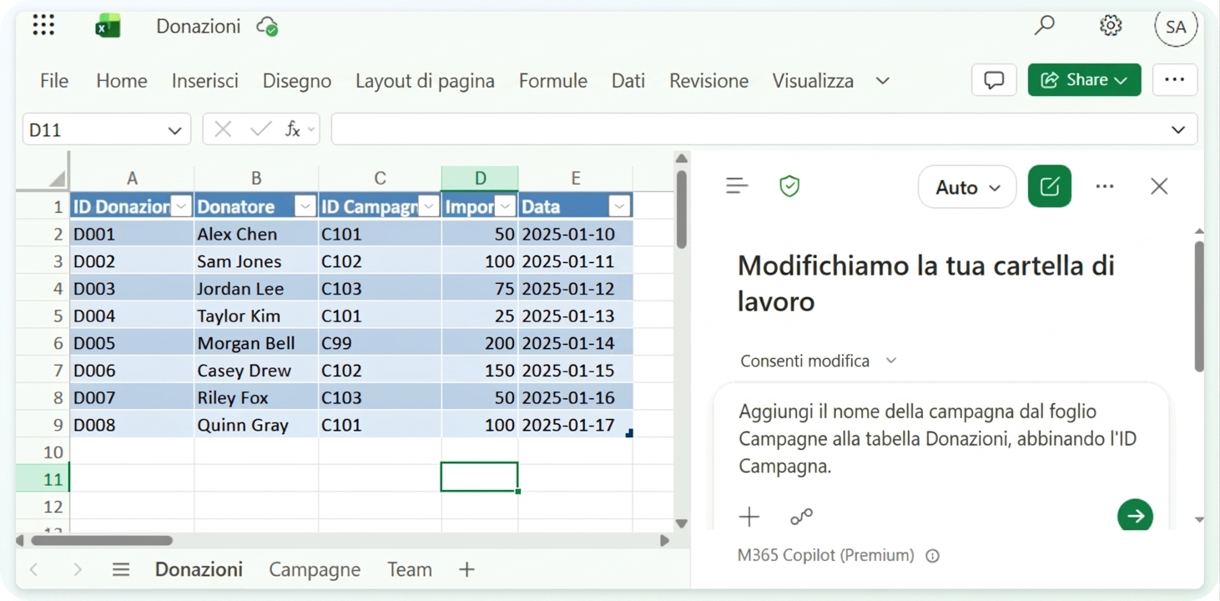Click the info icon next to M365 Copilot

[933, 556]
